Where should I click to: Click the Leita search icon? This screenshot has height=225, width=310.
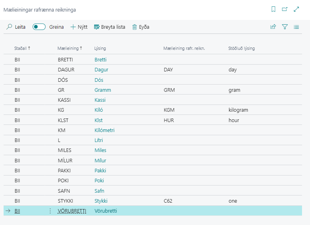[x=9, y=27]
